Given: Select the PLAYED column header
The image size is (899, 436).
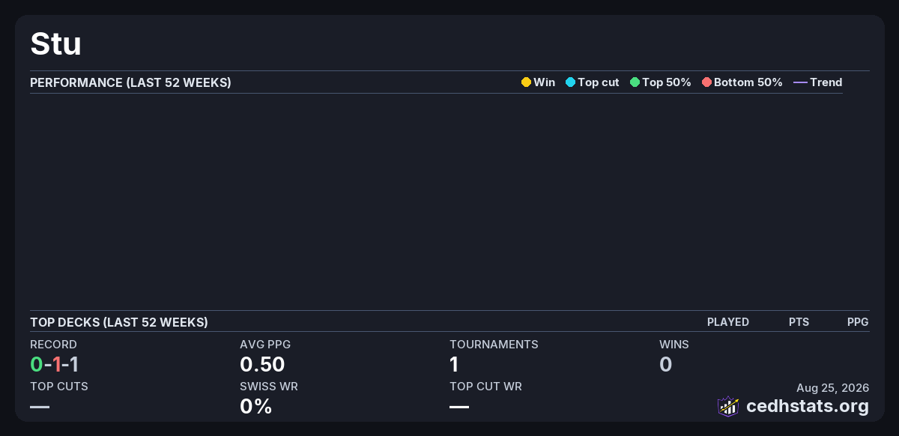Looking at the screenshot, I should [728, 322].
